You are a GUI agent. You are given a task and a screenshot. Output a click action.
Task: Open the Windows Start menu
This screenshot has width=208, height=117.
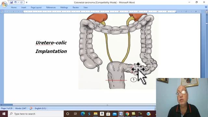4,114
